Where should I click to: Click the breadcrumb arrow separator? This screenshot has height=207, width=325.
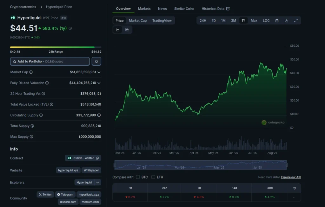pyautogui.click(x=42, y=7)
